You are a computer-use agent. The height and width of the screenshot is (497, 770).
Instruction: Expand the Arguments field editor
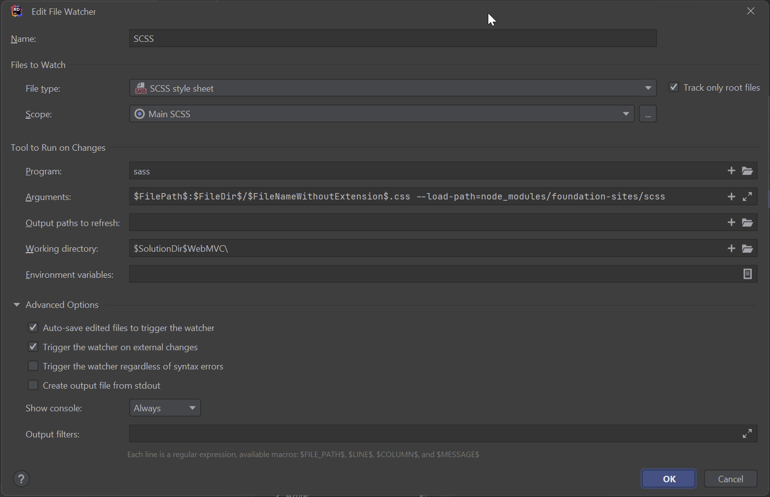point(747,197)
